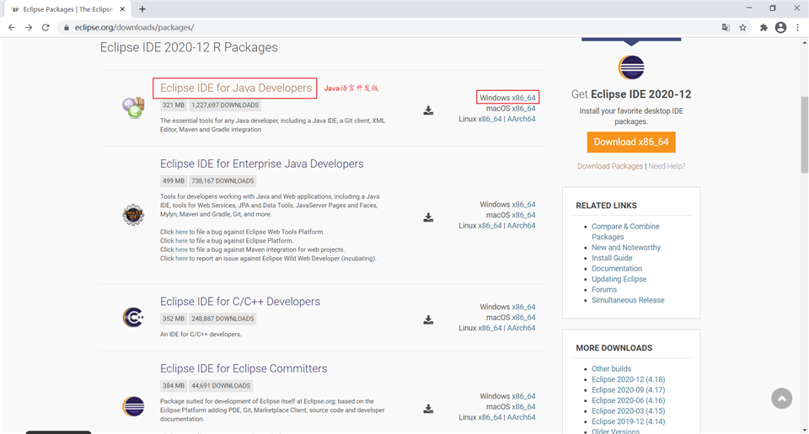The width and height of the screenshot is (809, 434).
Task: Click the vertical page scrollbar thumb
Action: [804, 134]
